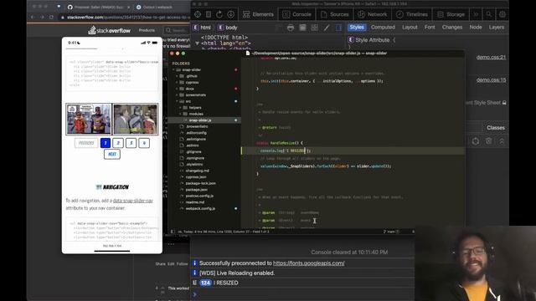Click the Stack Overflow logo
536x301 pixels.
point(109,30)
